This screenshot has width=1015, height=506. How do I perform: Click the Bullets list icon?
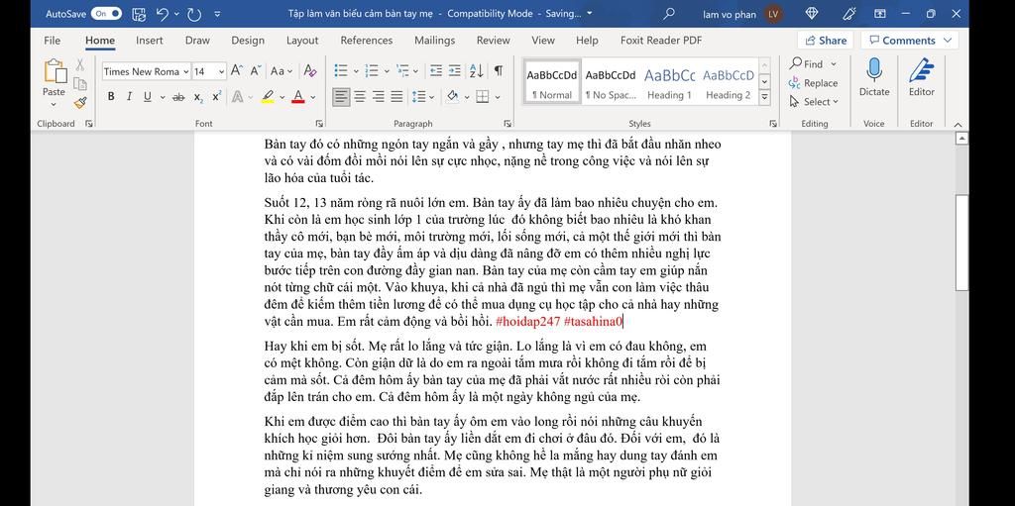pyautogui.click(x=341, y=70)
